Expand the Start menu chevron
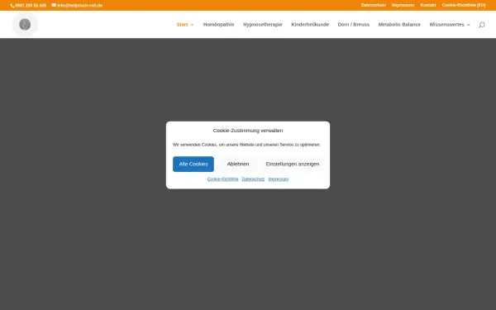The height and width of the screenshot is (310, 496). click(x=192, y=25)
